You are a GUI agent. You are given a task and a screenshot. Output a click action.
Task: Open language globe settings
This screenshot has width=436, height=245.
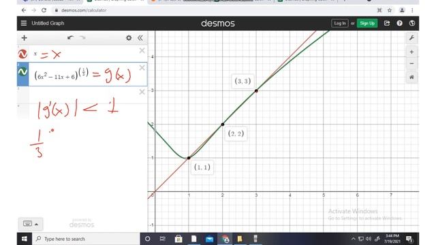pos(411,23)
